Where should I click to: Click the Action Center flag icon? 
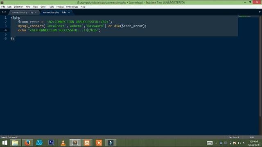click(x=235, y=143)
